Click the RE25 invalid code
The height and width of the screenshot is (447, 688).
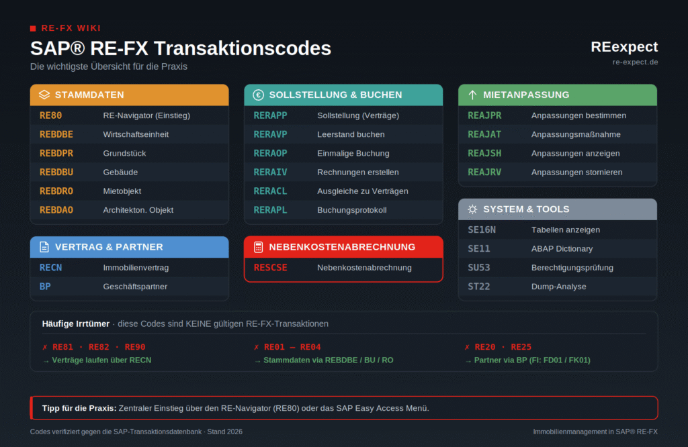tap(521, 347)
